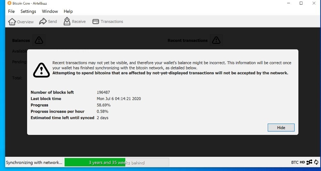Open the Transactions tab
Image resolution: width=321 pixels, height=171 pixels.
[x=108, y=22]
